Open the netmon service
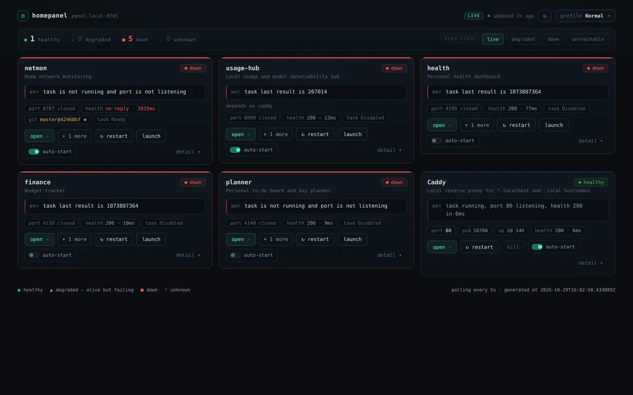The height and width of the screenshot is (395, 633). (x=40, y=136)
